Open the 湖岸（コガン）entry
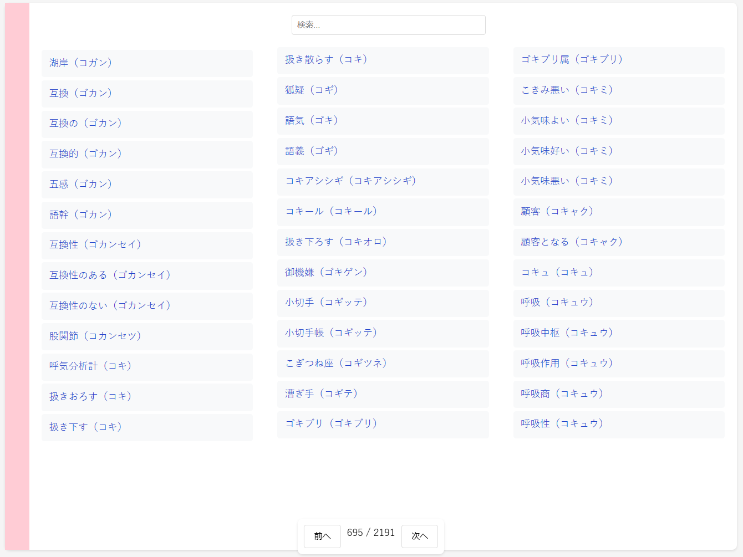 coord(147,63)
